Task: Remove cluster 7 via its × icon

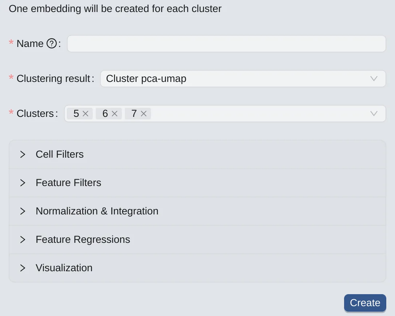Action: coord(143,114)
